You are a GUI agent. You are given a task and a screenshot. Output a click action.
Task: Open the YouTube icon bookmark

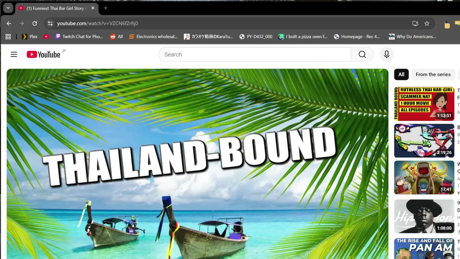(x=46, y=36)
